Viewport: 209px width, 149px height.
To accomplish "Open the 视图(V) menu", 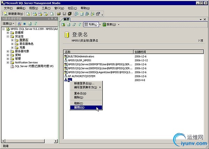I will (x=33, y=8).
